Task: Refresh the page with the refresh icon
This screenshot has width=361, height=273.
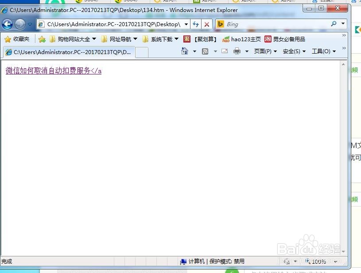Action: pos(196,24)
